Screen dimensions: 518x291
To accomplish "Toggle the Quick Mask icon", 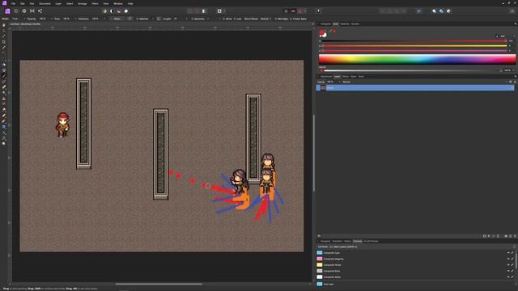I will [219, 11].
